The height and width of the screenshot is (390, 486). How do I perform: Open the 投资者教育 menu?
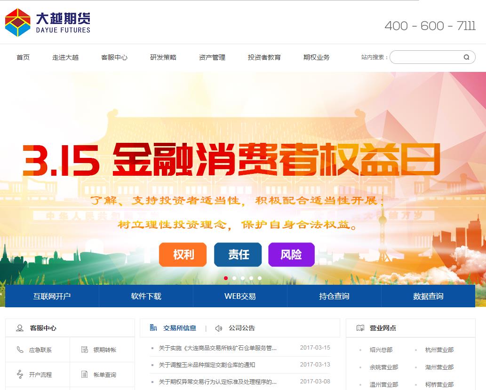(x=264, y=57)
